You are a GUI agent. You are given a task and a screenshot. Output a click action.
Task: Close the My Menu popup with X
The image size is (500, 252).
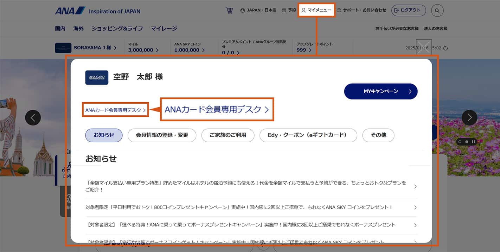(424, 47)
